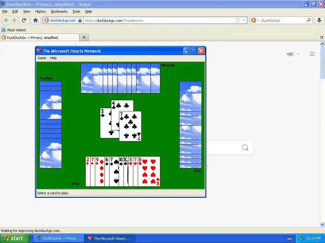Click the browser Back arrow button
This screenshot has height=243, width=325.
point(6,20)
